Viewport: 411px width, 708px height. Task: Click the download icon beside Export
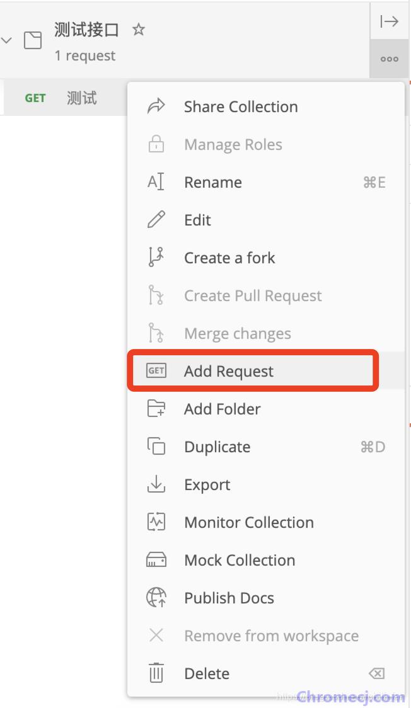click(x=156, y=484)
